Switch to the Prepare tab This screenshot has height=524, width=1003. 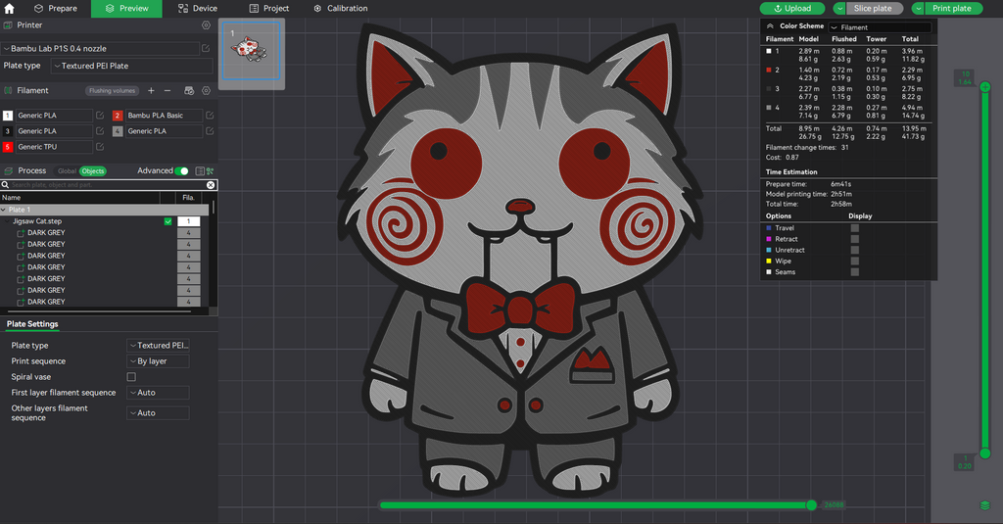[x=56, y=8]
